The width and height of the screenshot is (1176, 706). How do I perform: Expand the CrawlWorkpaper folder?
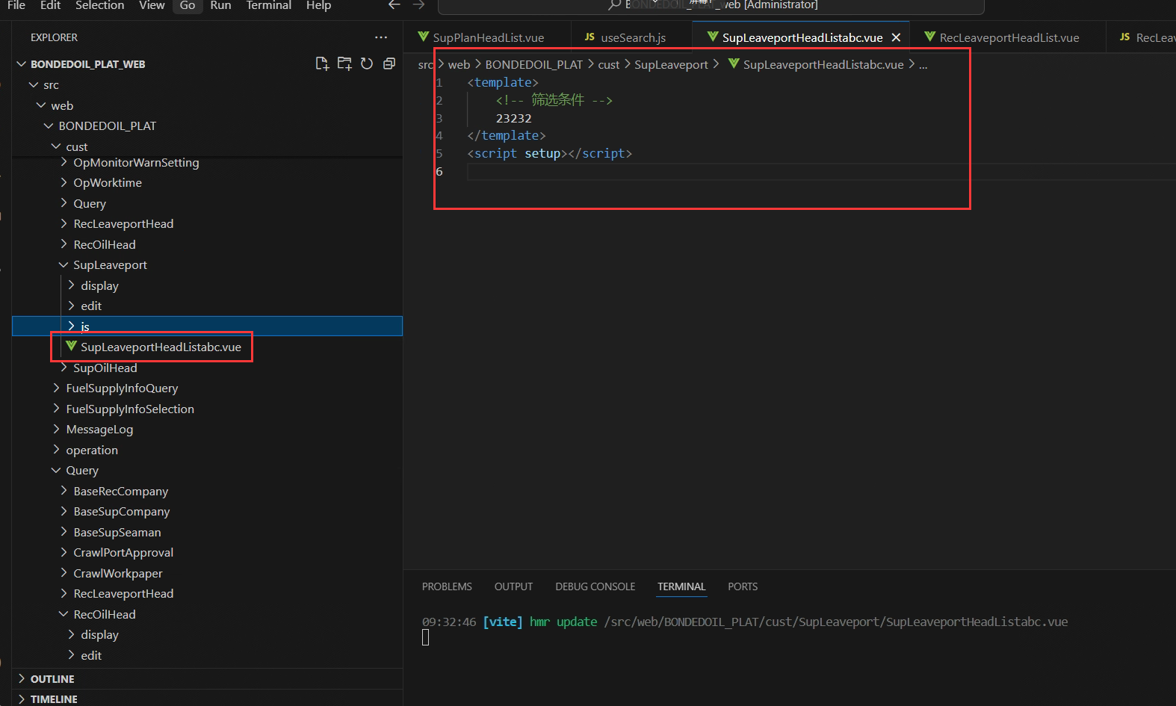tap(208, 573)
